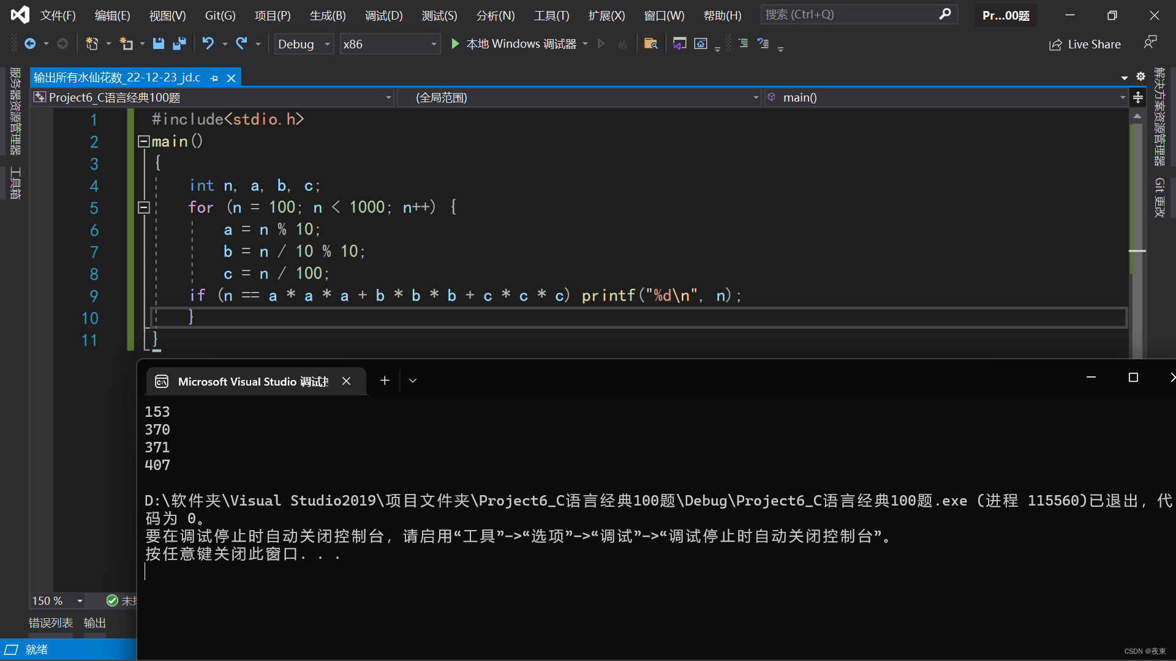Click the navigate backward arrow icon
The image size is (1176, 661).
coord(30,43)
